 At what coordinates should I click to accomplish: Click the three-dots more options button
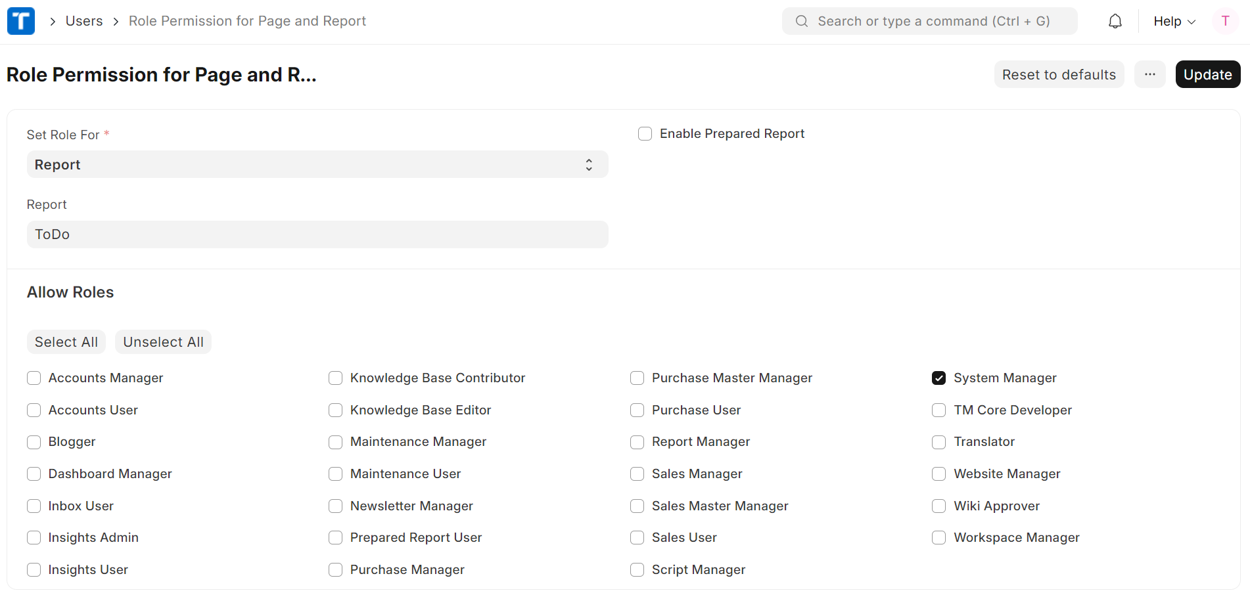(x=1149, y=75)
